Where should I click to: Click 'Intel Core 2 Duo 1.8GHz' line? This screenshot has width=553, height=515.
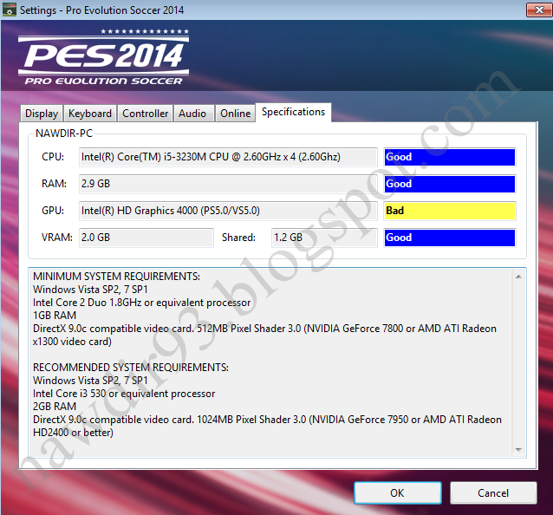tap(141, 303)
